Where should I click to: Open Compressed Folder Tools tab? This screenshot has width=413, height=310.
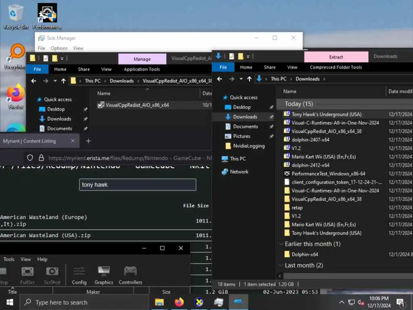tap(336, 67)
